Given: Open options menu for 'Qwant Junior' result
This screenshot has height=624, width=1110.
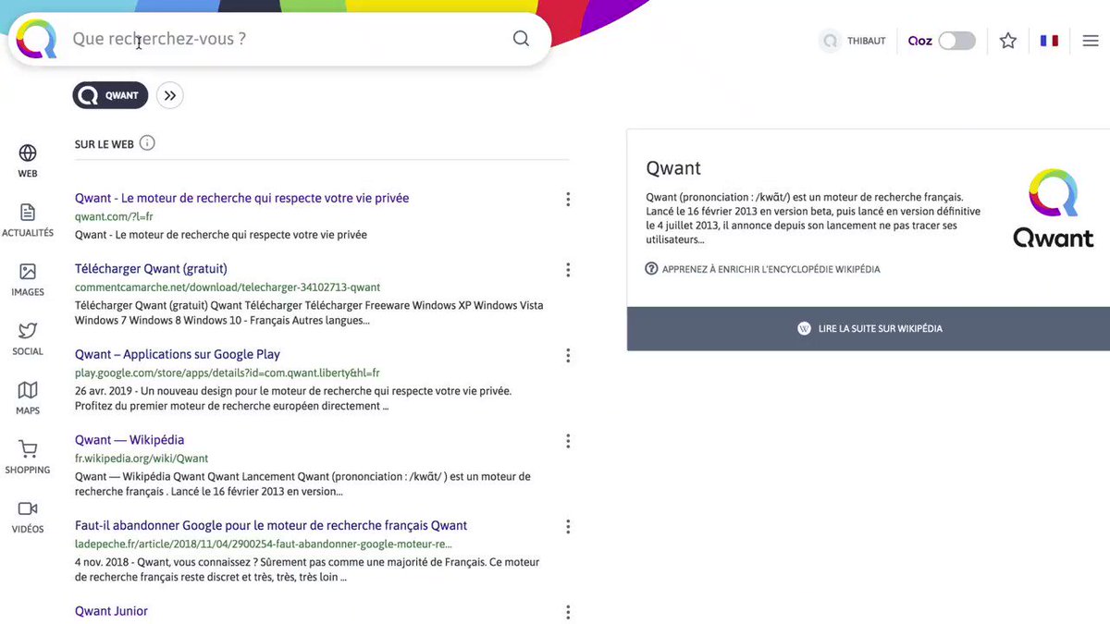Looking at the screenshot, I should tap(568, 612).
